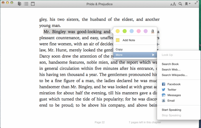Viewport: 201px width, 128px height.
Task: Bookmark this page with the ribbon icon
Action: tap(186, 4)
